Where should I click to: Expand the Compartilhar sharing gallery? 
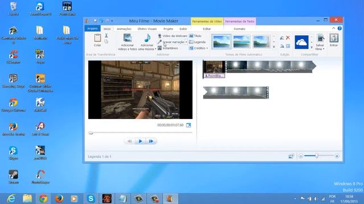click(312, 48)
